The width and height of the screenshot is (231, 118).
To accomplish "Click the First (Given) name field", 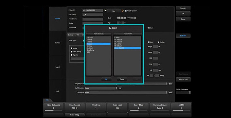I will (x=93, y=19).
